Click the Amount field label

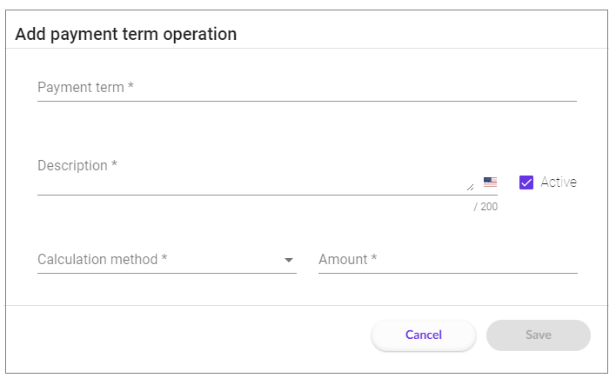[x=348, y=260]
